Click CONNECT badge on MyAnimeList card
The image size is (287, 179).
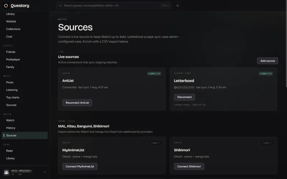155,143
